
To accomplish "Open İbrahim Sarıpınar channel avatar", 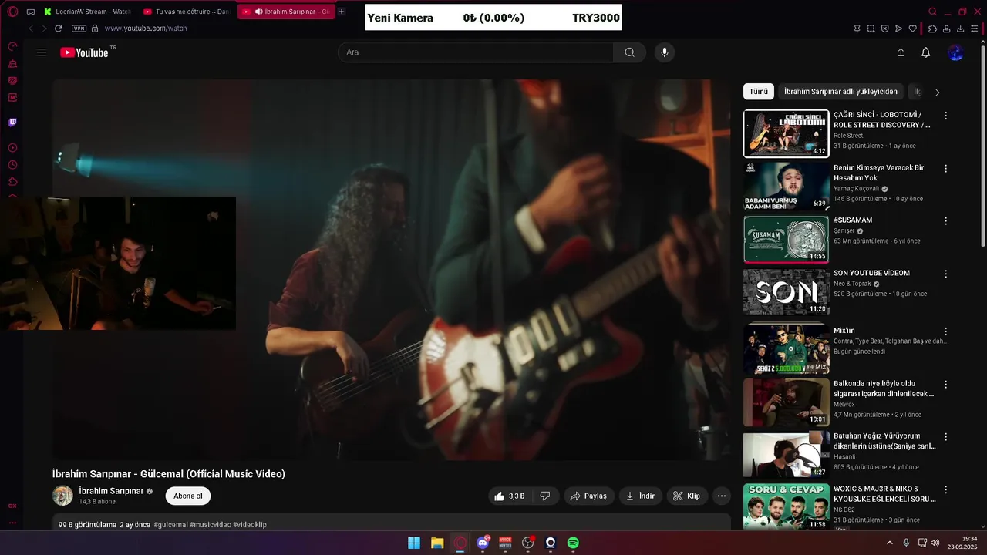I will (x=62, y=496).
